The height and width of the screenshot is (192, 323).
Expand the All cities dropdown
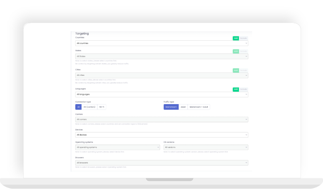tap(161, 75)
